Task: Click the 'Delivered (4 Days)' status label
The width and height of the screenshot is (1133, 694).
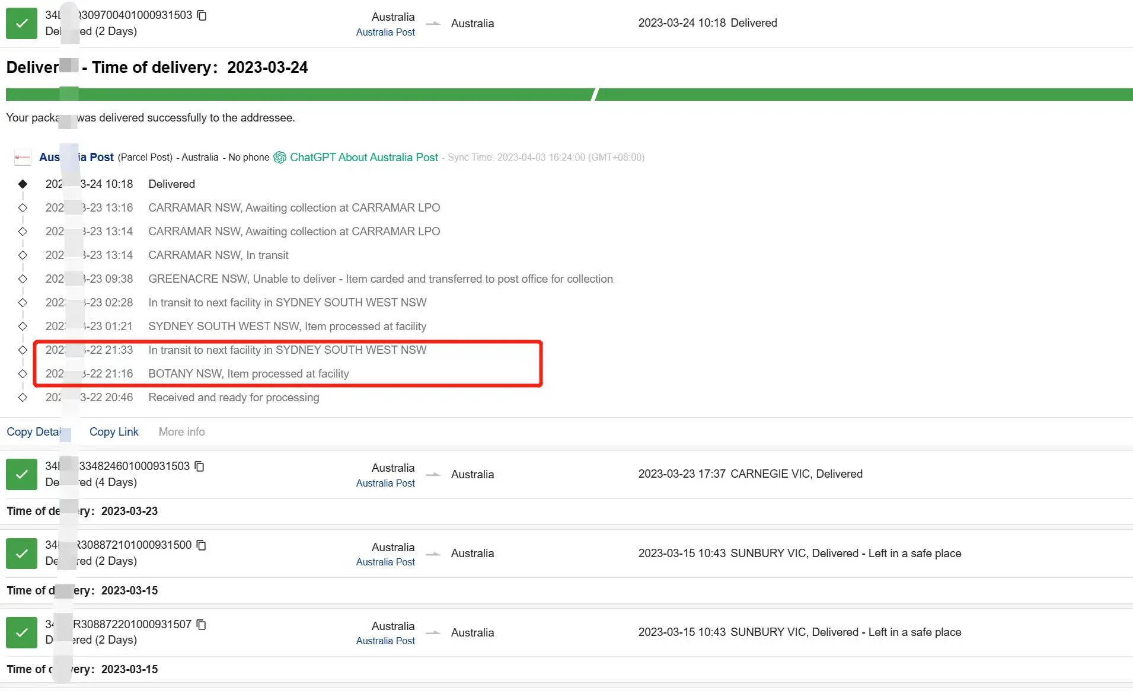Action: [x=91, y=482]
